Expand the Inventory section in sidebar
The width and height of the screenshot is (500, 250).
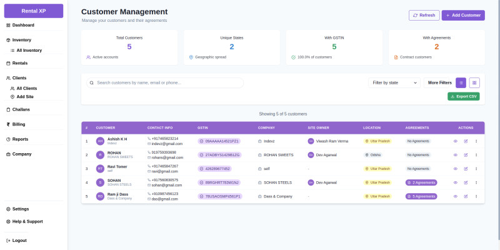pyautogui.click(x=22, y=40)
